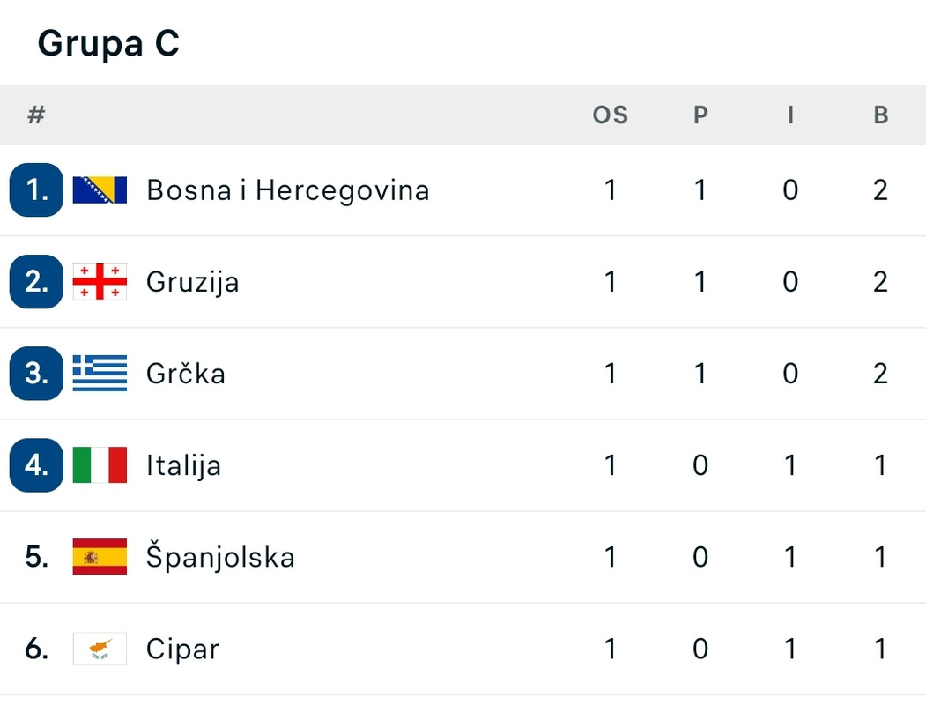Open the Grčka team page
This screenshot has height=705, width=926.
pyautogui.click(x=185, y=373)
